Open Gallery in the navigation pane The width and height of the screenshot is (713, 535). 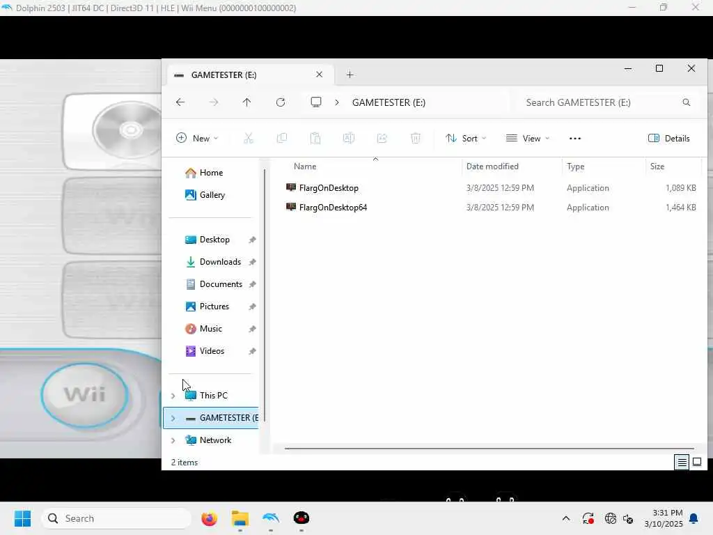click(x=212, y=195)
